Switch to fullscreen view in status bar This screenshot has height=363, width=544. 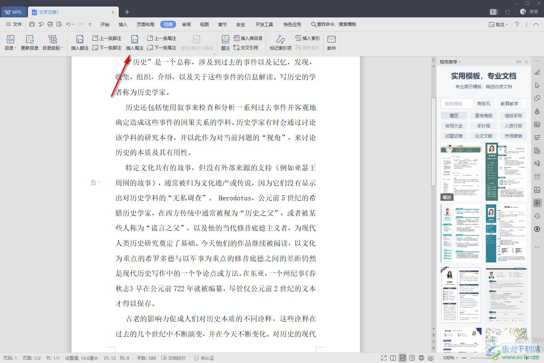[384, 358]
